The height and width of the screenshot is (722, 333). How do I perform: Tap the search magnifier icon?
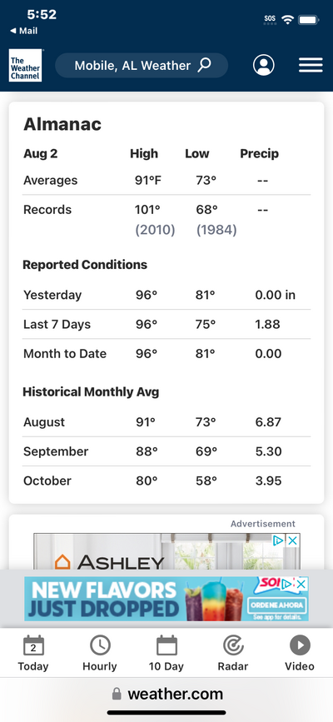tap(204, 66)
